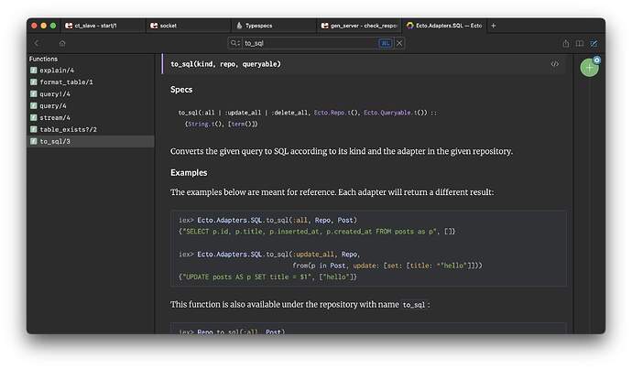Click the green plus add button

589,68
